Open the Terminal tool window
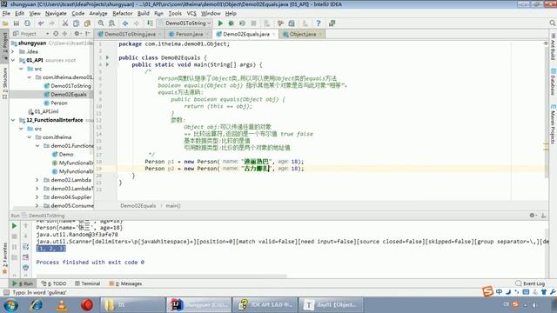The image size is (557, 313). pos(87,283)
